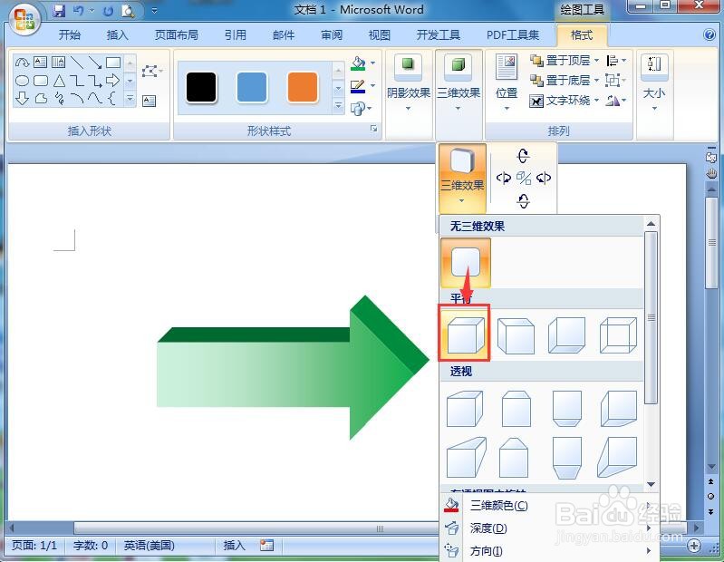Click the 3D gallery scroll down arrow
The image size is (724, 562).
(651, 484)
